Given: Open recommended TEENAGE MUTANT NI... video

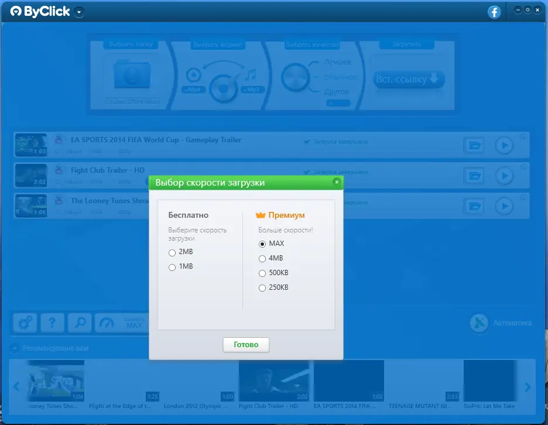Looking at the screenshot, I should coord(424,381).
